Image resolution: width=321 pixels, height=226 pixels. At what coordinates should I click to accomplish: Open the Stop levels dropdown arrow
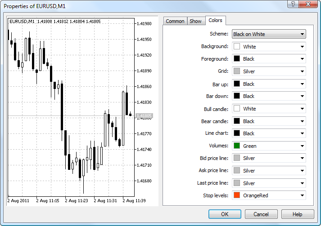(x=302, y=195)
